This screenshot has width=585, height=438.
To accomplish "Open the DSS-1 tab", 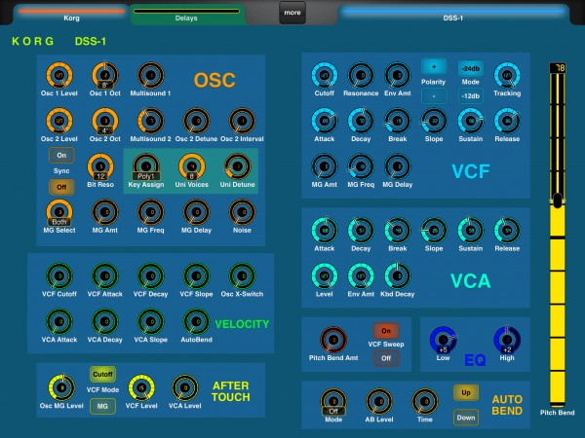I will (453, 15).
